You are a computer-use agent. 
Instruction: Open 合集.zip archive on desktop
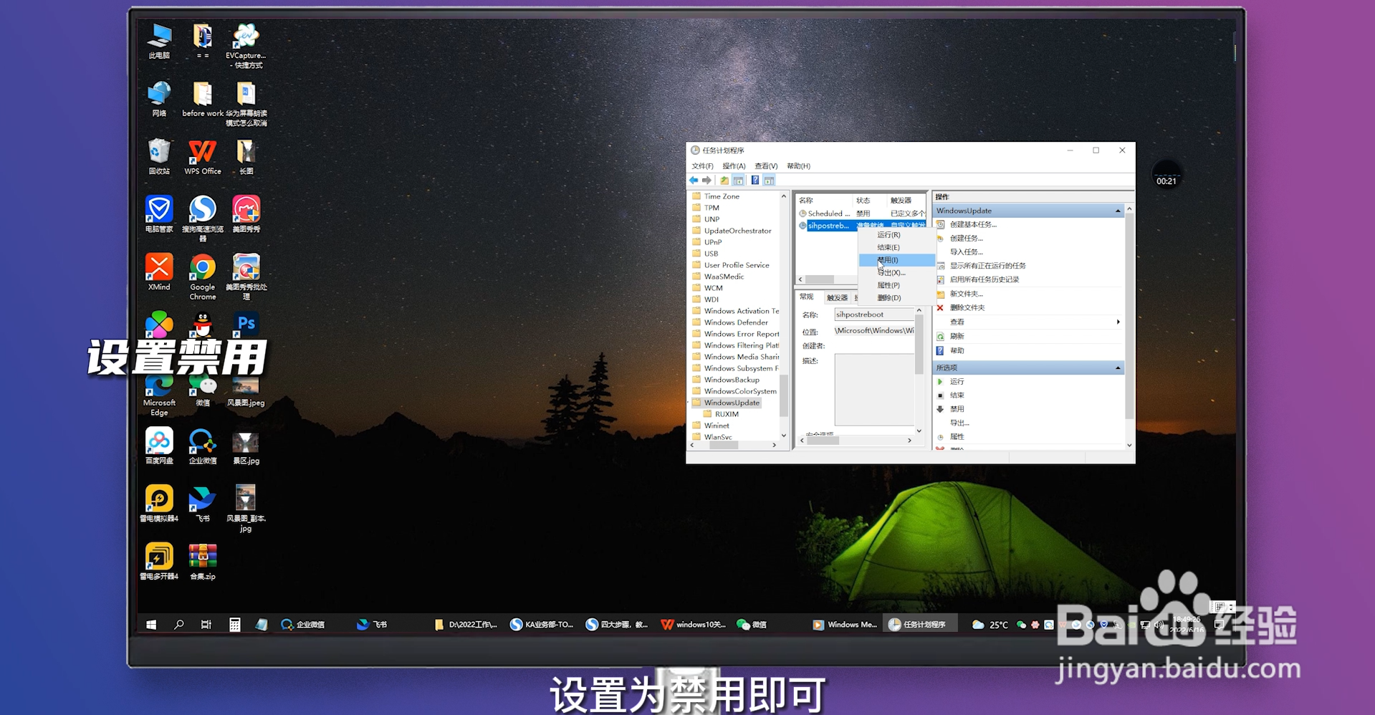click(203, 562)
